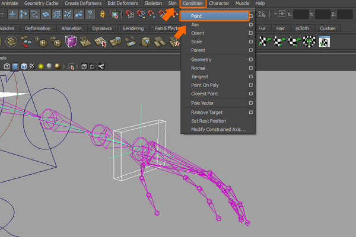
Task: Switch viewport to smooth shade all
Action: click(15, 66)
